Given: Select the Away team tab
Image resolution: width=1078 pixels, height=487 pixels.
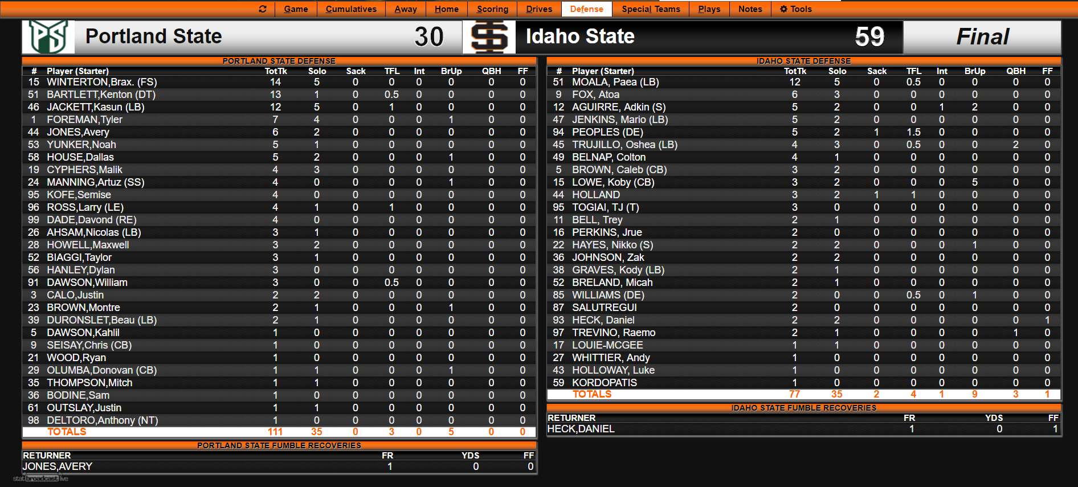Looking at the screenshot, I should (x=406, y=9).
